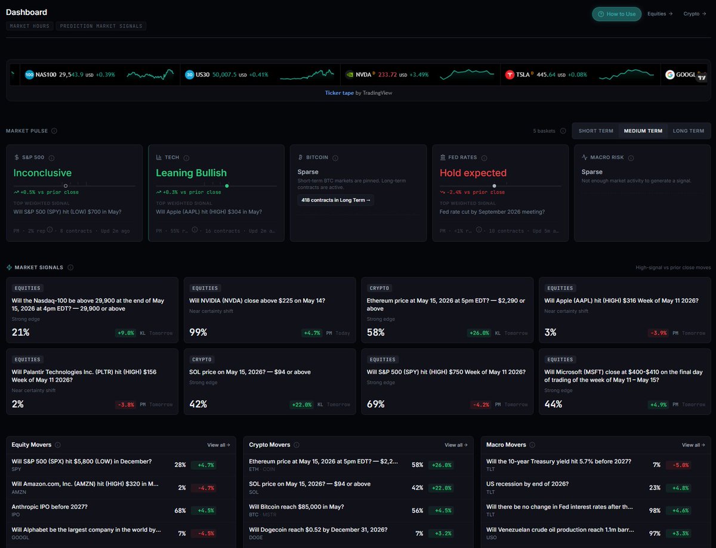716x548 pixels.
Task: Open the Crypto Movers info icon
Action: pos(297,445)
